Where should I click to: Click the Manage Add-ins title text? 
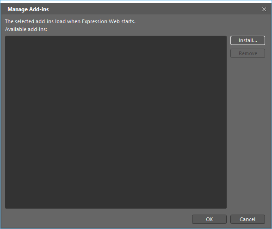coord(28,9)
